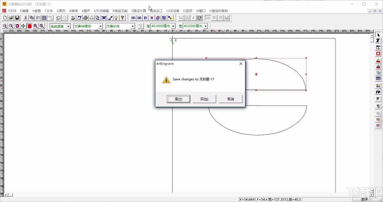
Task: Open the P路径计算 menu
Action: tap(139, 11)
